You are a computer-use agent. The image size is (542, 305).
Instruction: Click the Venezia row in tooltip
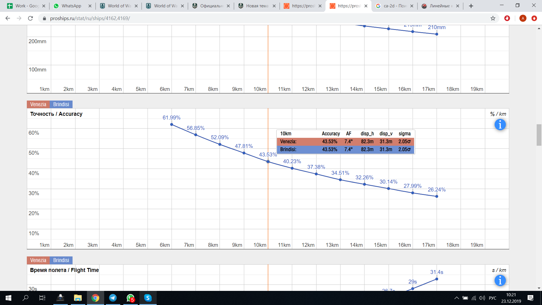346,141
